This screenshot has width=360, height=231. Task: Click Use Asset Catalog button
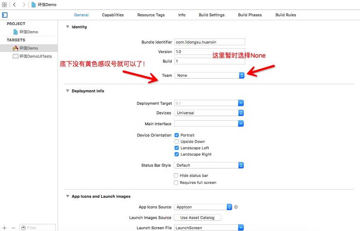[x=197, y=218]
